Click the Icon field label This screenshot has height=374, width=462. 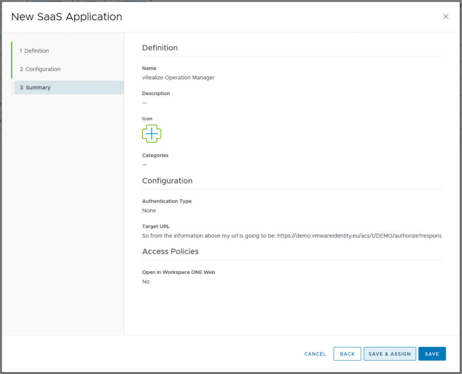point(147,119)
